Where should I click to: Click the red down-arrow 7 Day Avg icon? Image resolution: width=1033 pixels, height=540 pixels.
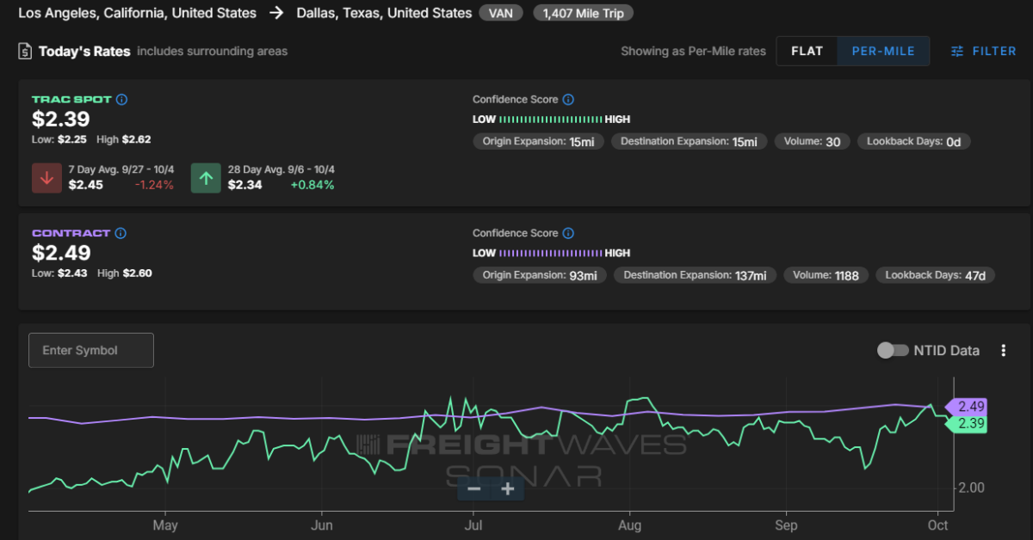[x=46, y=178]
